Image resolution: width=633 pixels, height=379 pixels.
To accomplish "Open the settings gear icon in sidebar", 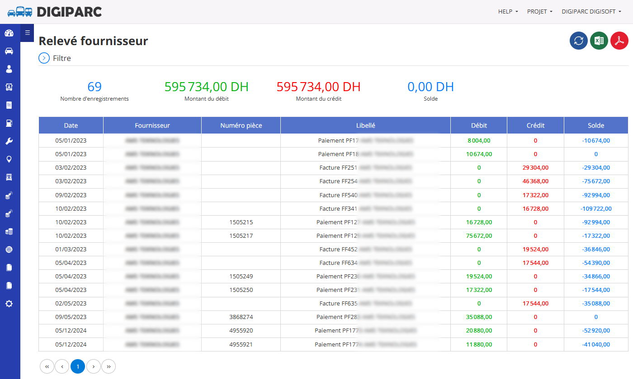I will [9, 304].
